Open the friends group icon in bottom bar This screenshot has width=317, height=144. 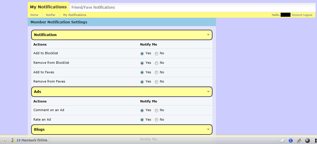tap(299, 140)
